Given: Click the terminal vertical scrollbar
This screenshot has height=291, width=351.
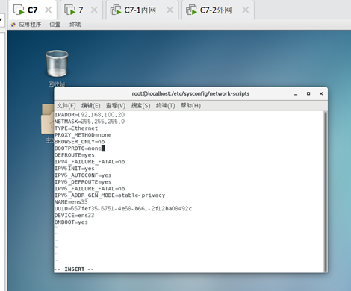Looking at the screenshot, I should pos(325,192).
